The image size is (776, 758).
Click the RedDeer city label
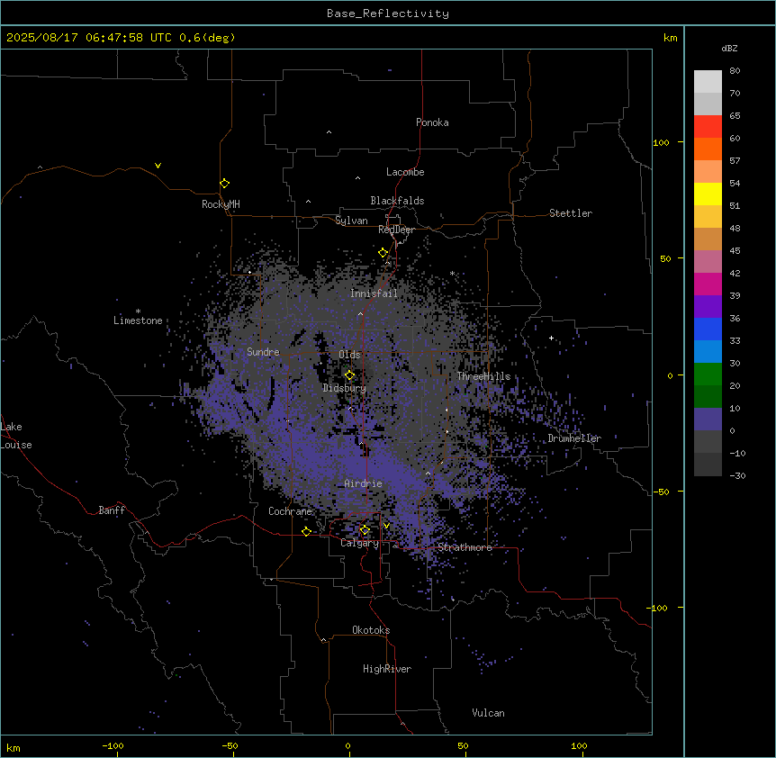click(396, 230)
